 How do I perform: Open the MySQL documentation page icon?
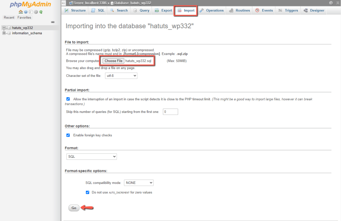30,12
